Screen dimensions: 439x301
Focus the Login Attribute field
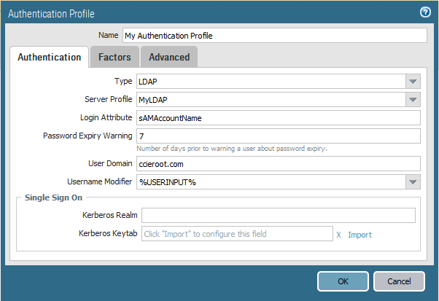(278, 117)
